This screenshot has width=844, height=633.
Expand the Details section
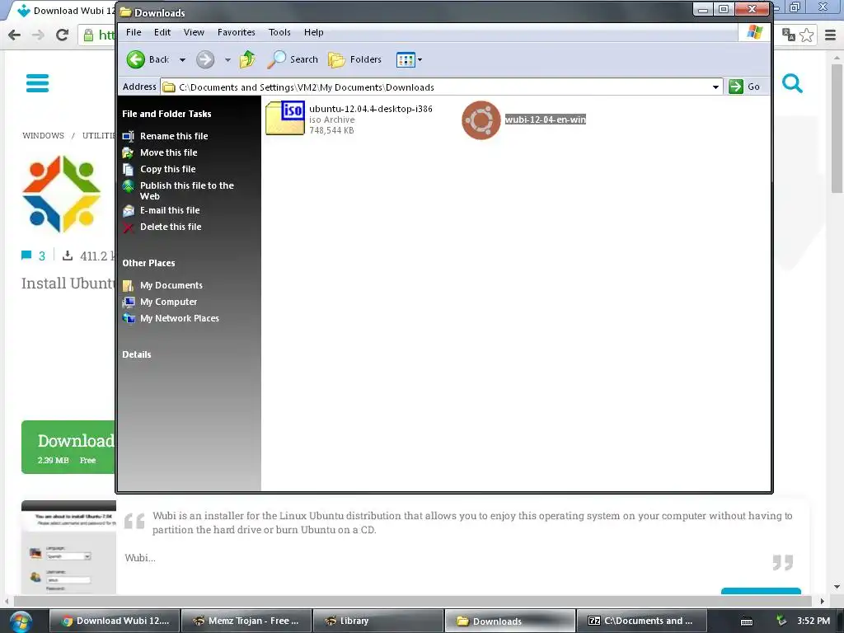[137, 354]
